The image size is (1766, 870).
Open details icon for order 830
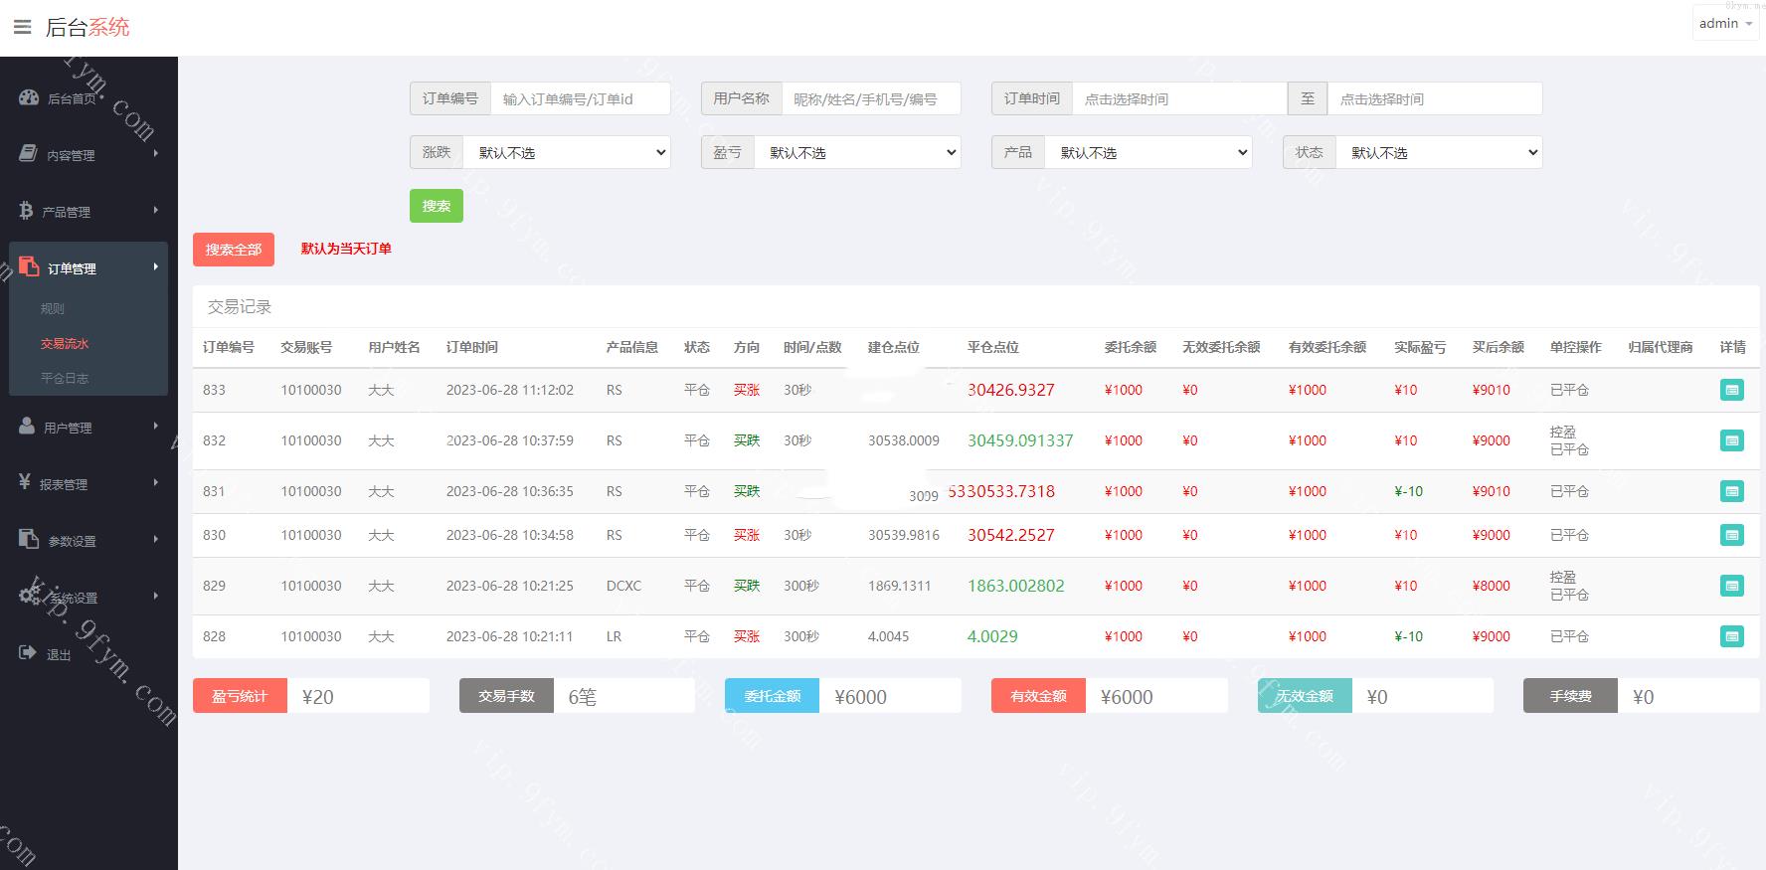1731,536
